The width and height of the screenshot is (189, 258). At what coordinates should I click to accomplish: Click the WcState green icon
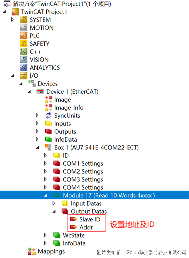coord(57,235)
